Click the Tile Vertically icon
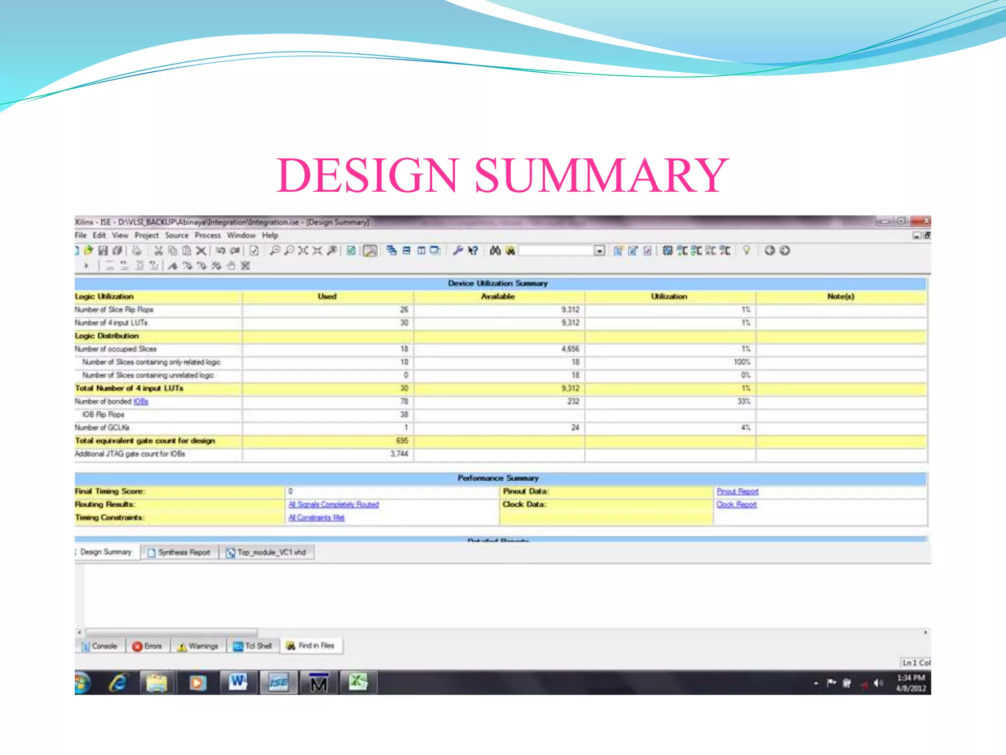1006x755 pixels. [421, 251]
